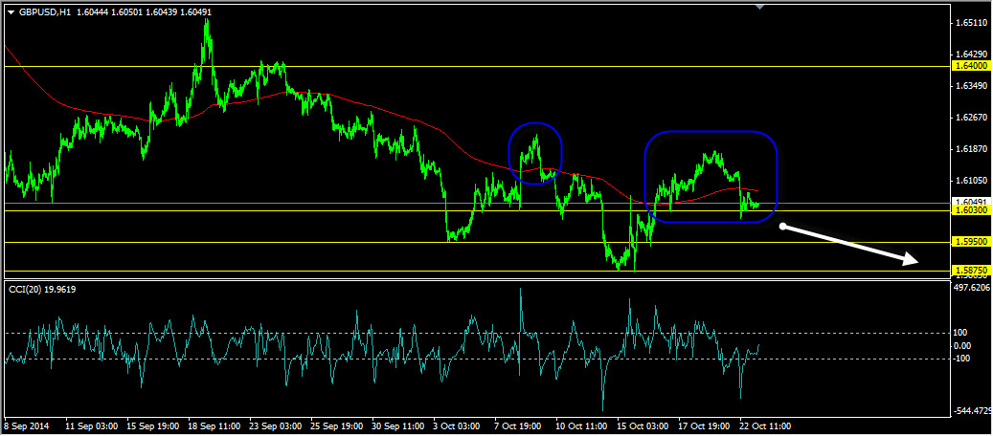993x436 pixels.
Task: Click the 25 Sep 19:00 time label
Action: click(338, 425)
